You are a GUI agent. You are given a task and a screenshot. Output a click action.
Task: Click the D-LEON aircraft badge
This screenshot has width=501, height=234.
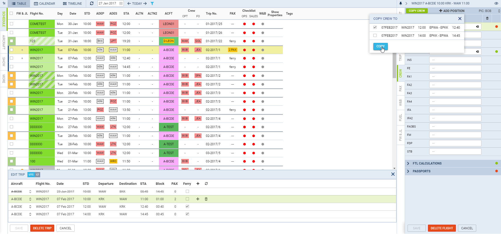click(169, 41)
